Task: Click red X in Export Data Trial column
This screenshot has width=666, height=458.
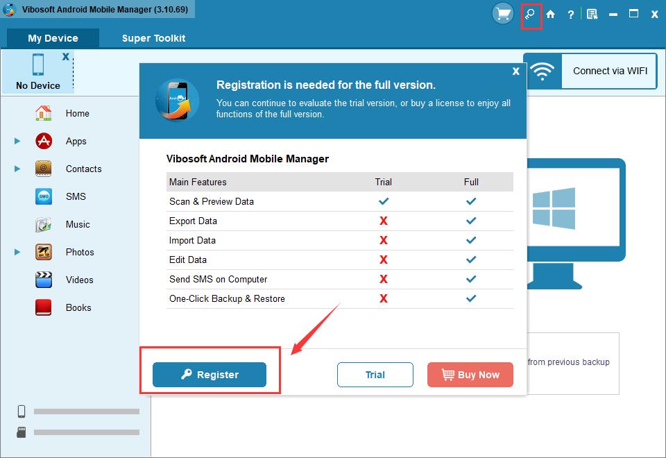Action: coord(383,221)
